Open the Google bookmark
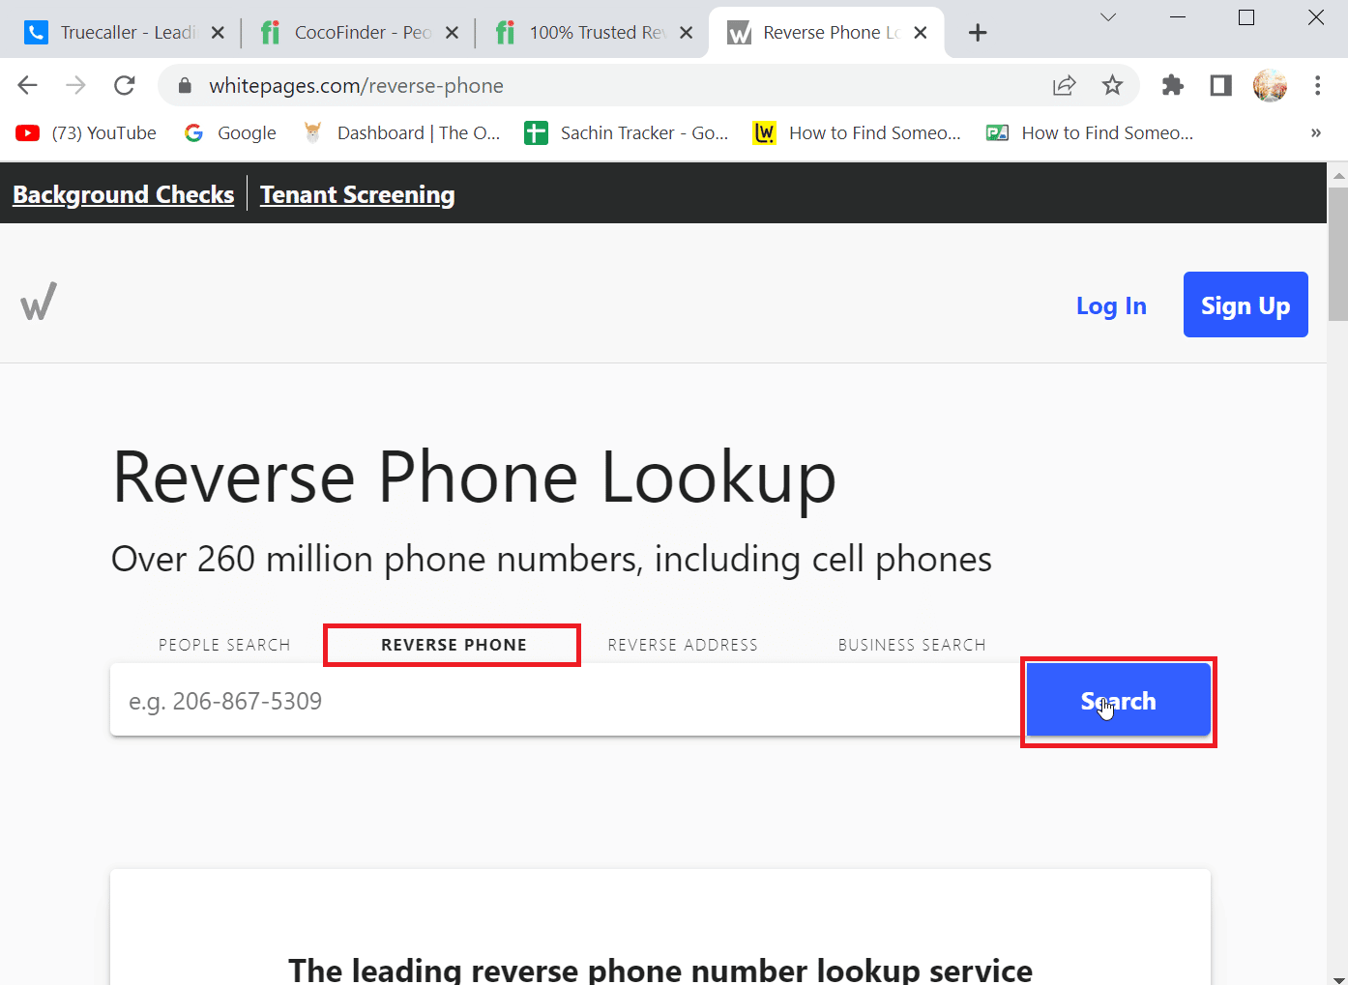This screenshot has height=985, width=1348. pos(230,132)
